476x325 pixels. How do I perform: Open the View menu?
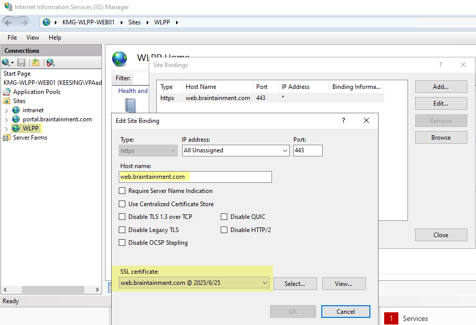tap(32, 38)
